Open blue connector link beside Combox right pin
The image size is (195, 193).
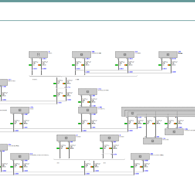pyautogui.click(x=174, y=59)
